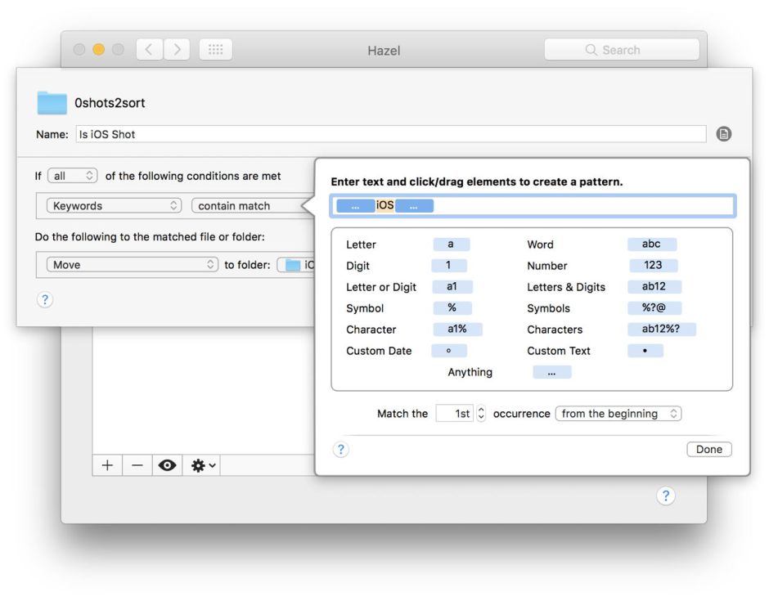This screenshot has width=769, height=601.
Task: Click the occurrence stepper arrows
Action: coord(481,414)
